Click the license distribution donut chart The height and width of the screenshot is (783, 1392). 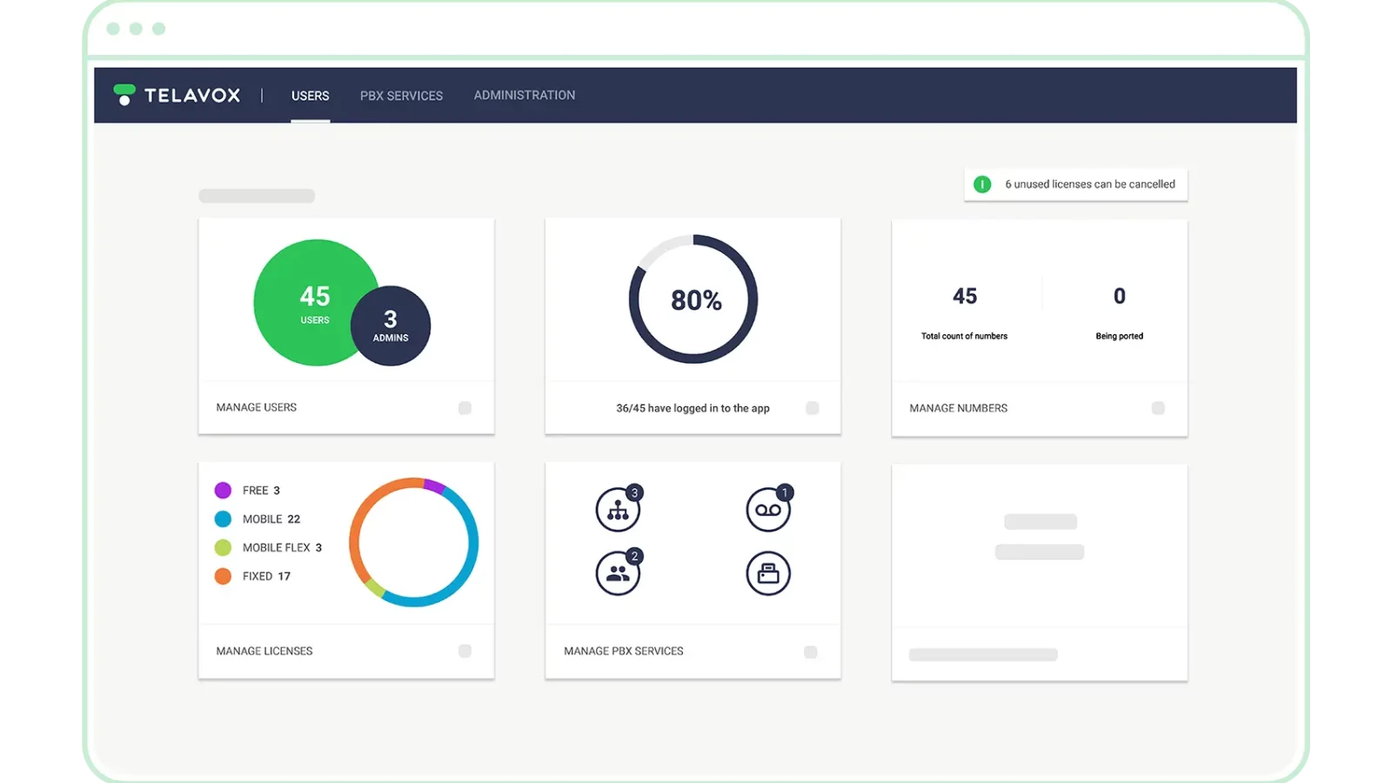point(414,542)
